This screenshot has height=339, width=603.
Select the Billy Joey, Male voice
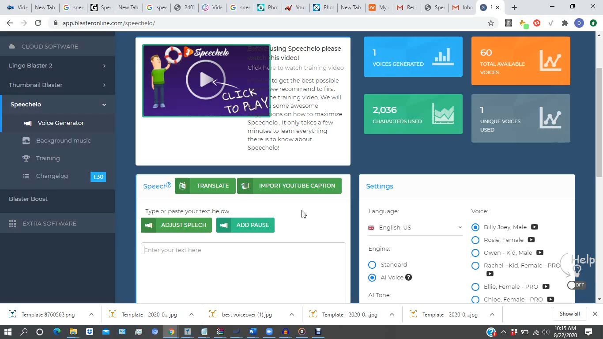(475, 227)
